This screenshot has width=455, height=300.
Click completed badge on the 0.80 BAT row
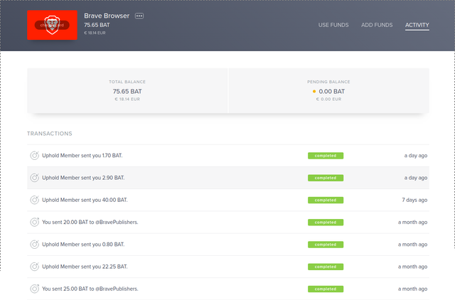(x=326, y=245)
